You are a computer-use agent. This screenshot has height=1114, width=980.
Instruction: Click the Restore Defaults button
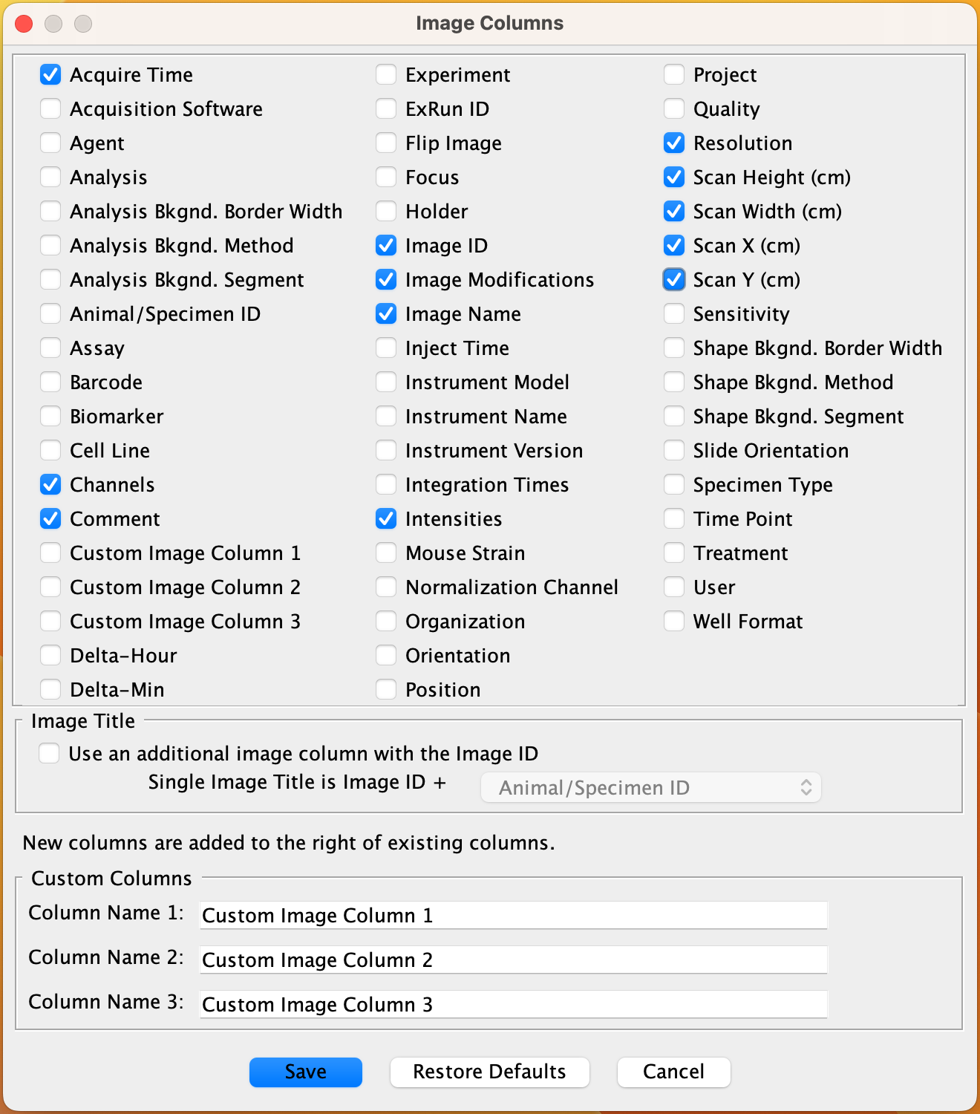click(490, 1072)
